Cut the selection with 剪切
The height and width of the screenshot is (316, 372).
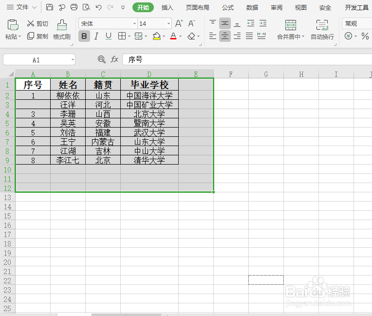point(37,23)
